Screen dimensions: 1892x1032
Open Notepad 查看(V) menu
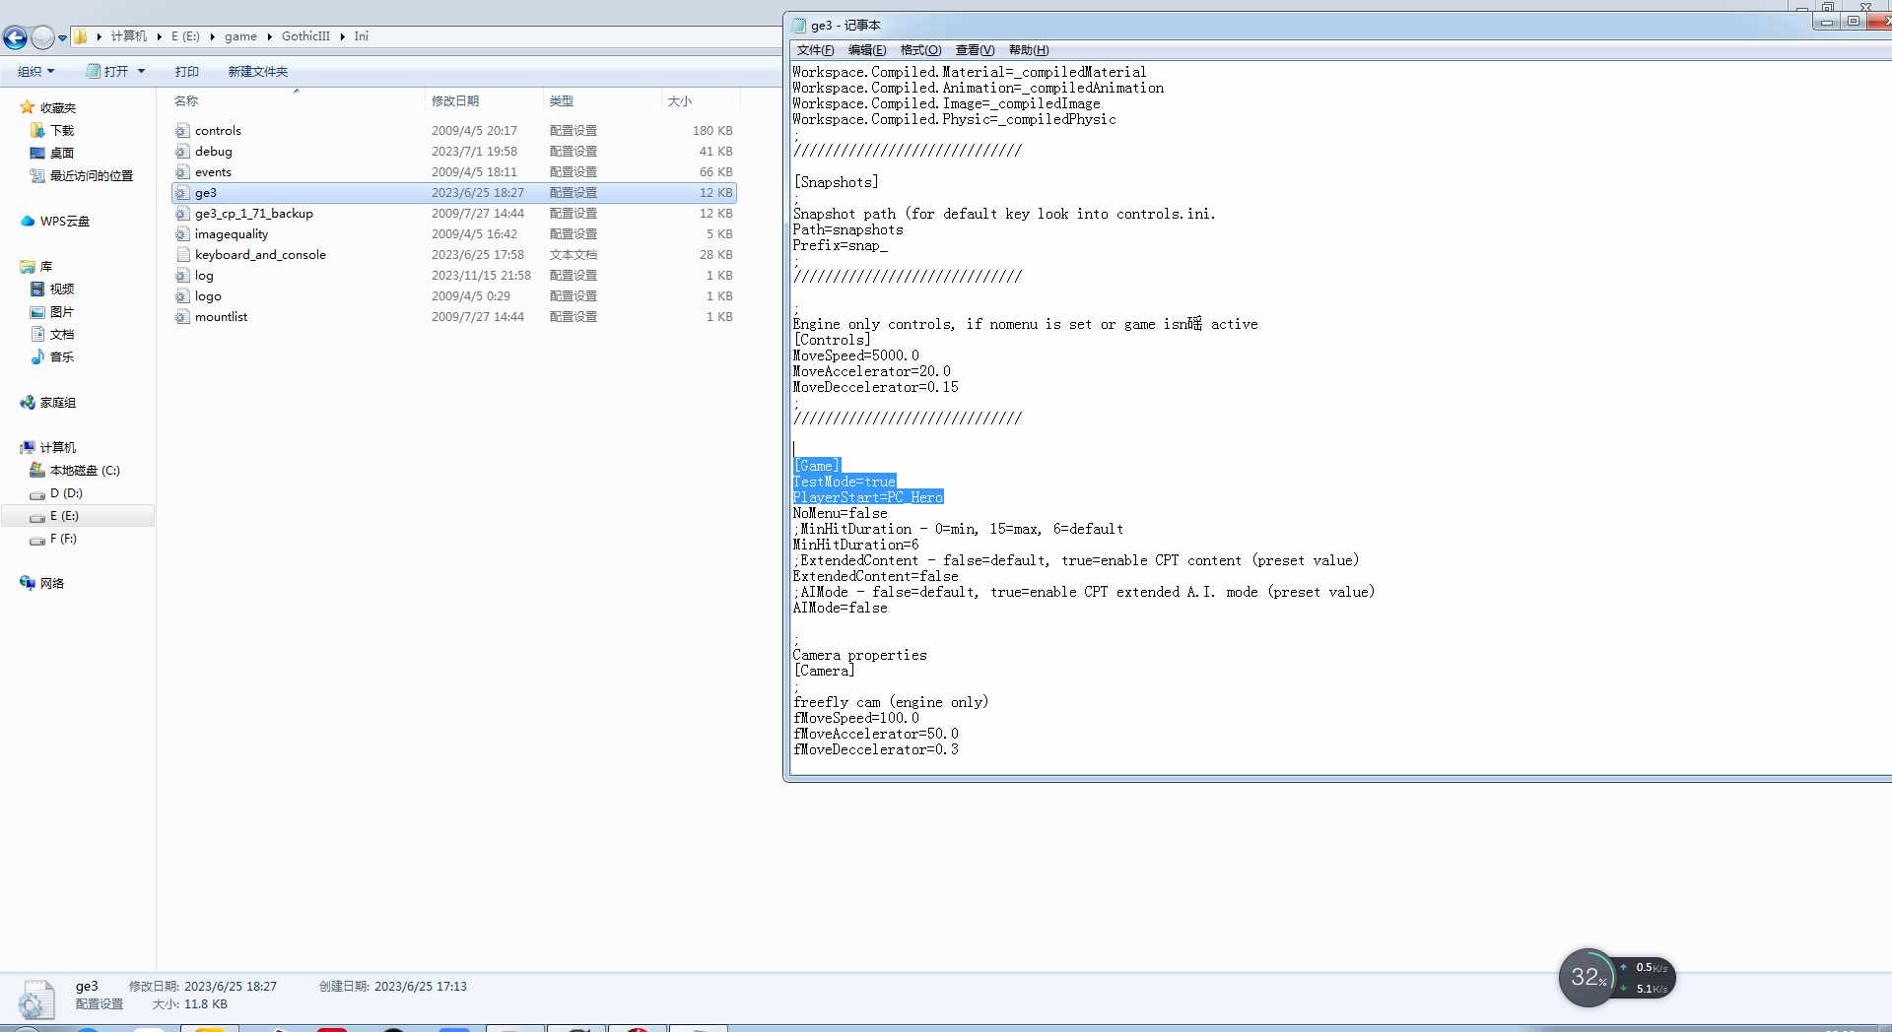tap(975, 50)
